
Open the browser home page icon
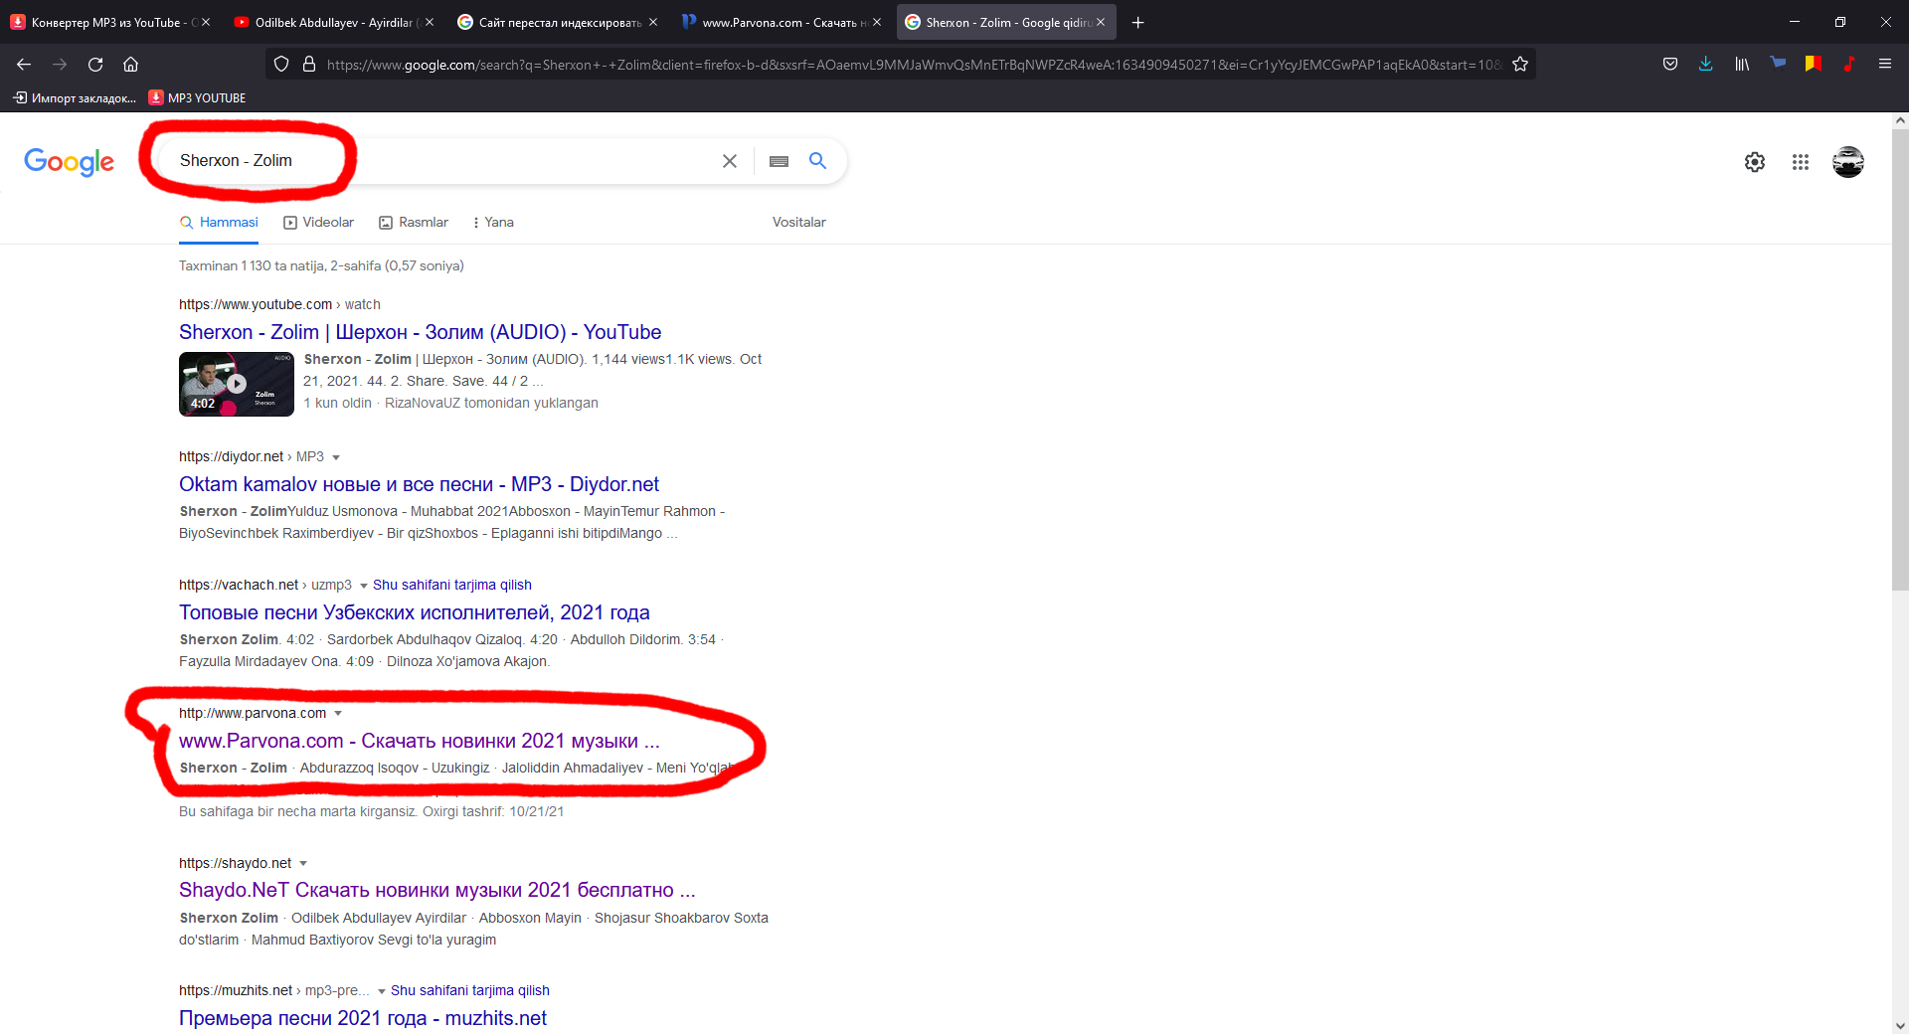(x=130, y=65)
